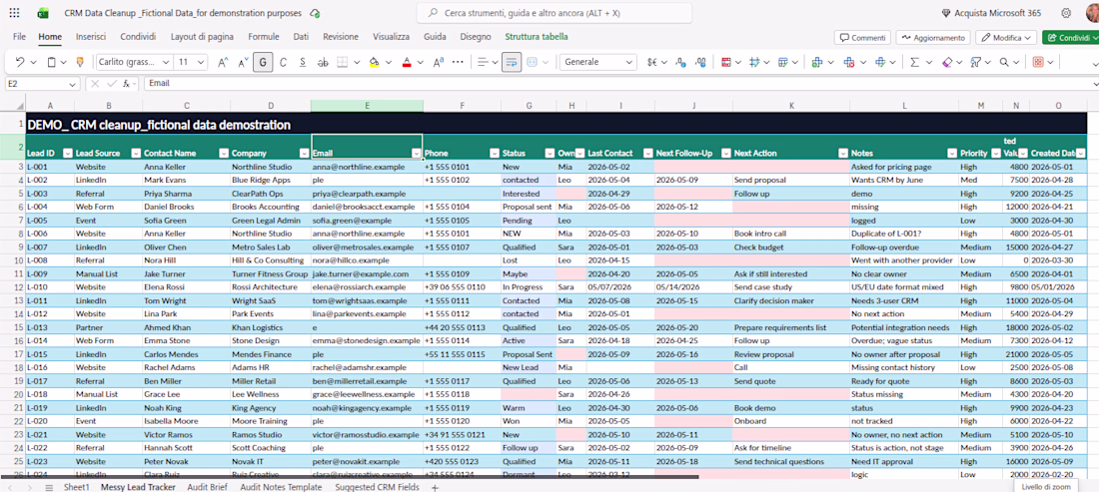The height and width of the screenshot is (492, 1099).
Task: Click the Paste clipboard icon
Action: [51, 62]
